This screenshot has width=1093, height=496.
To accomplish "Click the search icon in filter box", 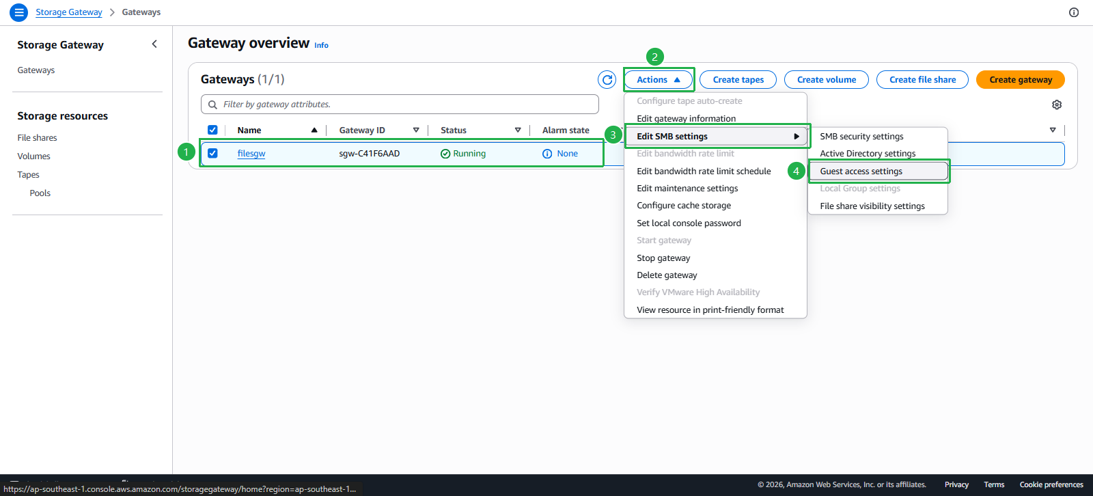I will (212, 105).
